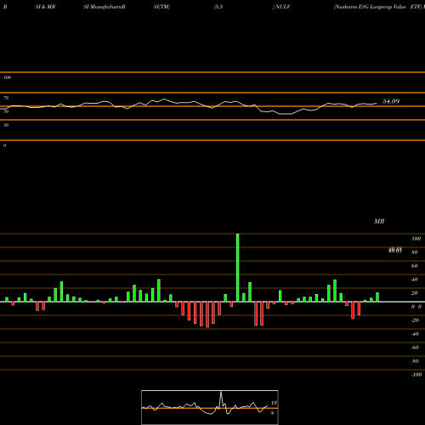
Task: Click the MR axis label -60
Action: [x=415, y=348]
